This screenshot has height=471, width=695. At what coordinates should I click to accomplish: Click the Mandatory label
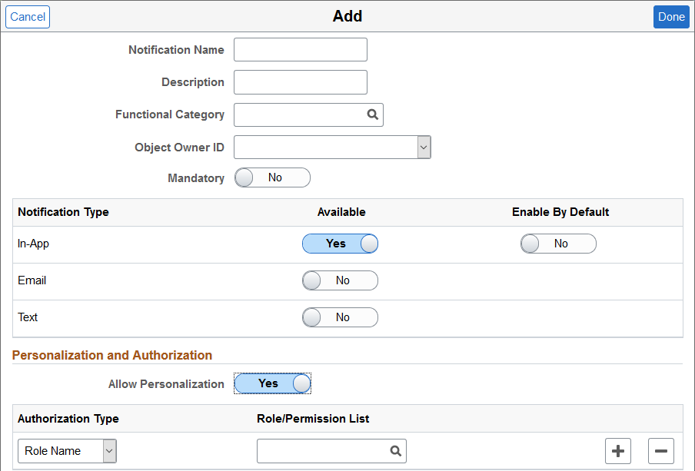click(x=196, y=178)
